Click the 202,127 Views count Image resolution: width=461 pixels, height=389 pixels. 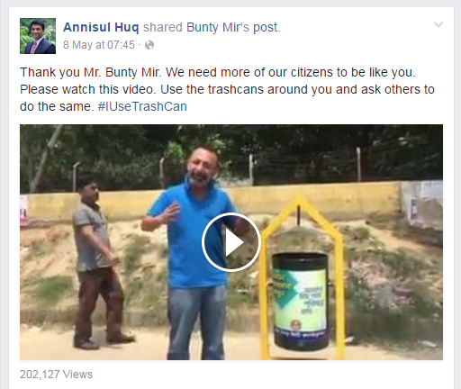tap(56, 375)
